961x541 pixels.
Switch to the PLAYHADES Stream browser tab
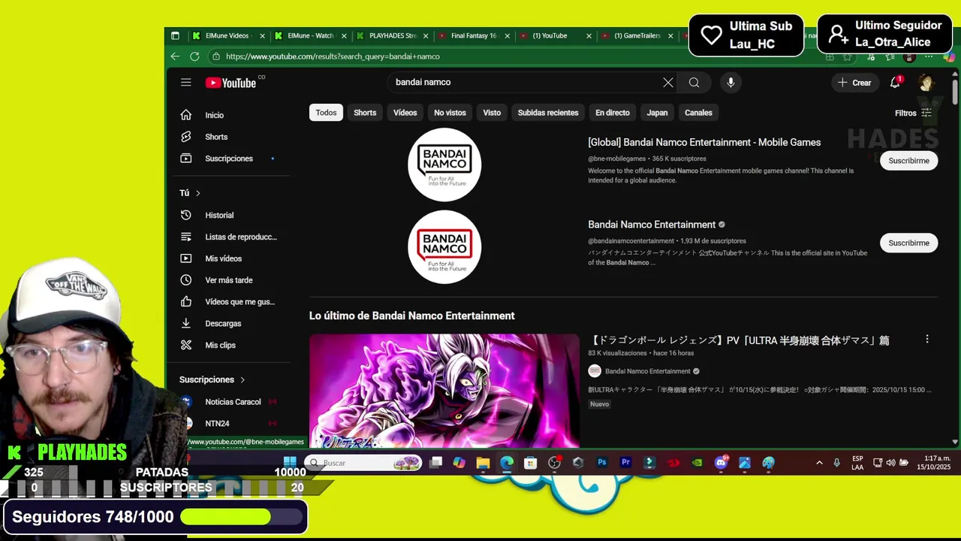pos(392,35)
